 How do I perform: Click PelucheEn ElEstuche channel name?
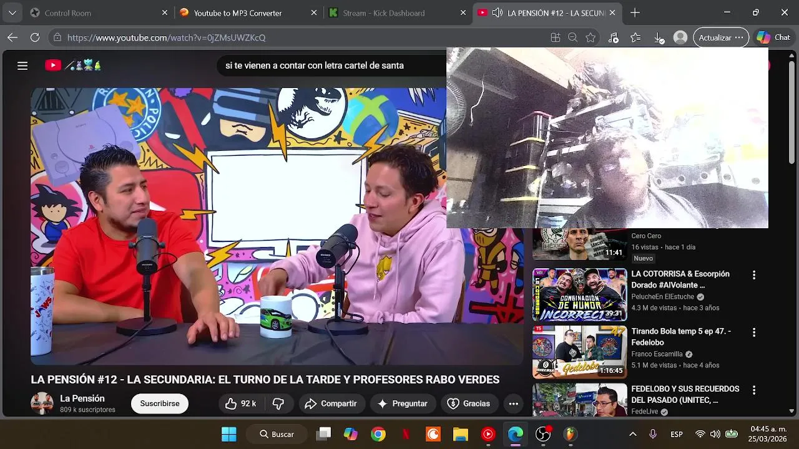click(662, 297)
